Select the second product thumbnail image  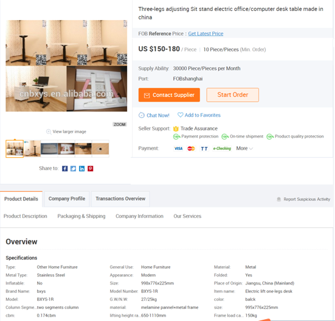[x=32, y=149]
